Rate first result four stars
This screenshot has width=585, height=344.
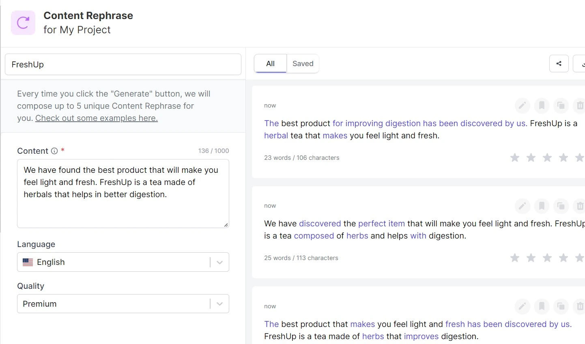pos(563,157)
